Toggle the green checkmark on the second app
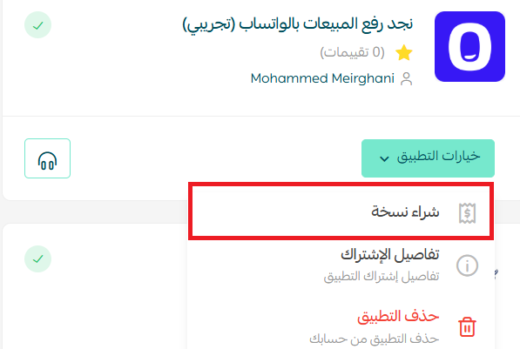Viewport: 520px width, 349px height. click(37, 258)
